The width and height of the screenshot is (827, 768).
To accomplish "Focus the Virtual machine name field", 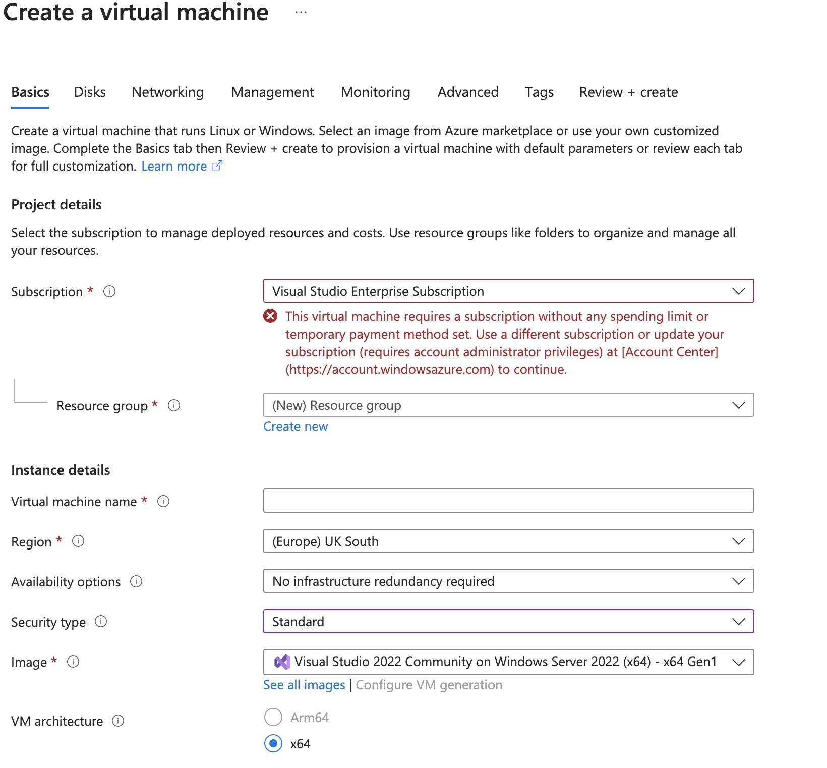I will (x=508, y=501).
